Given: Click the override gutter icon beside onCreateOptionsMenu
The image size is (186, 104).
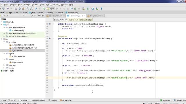Looking at the screenshot, I should click(50, 24).
